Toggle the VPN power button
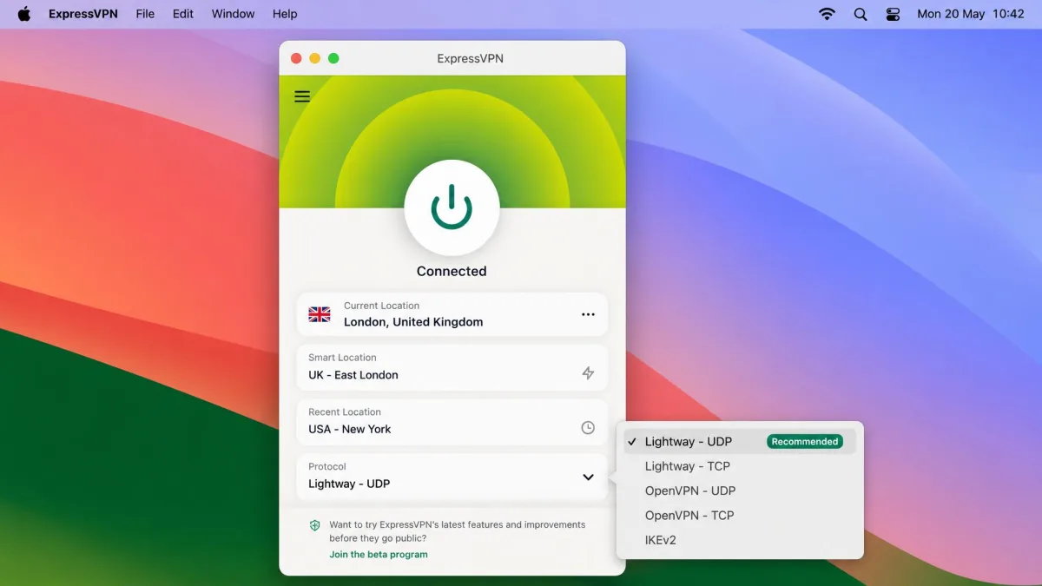This screenshot has height=586, width=1042. pos(452,208)
